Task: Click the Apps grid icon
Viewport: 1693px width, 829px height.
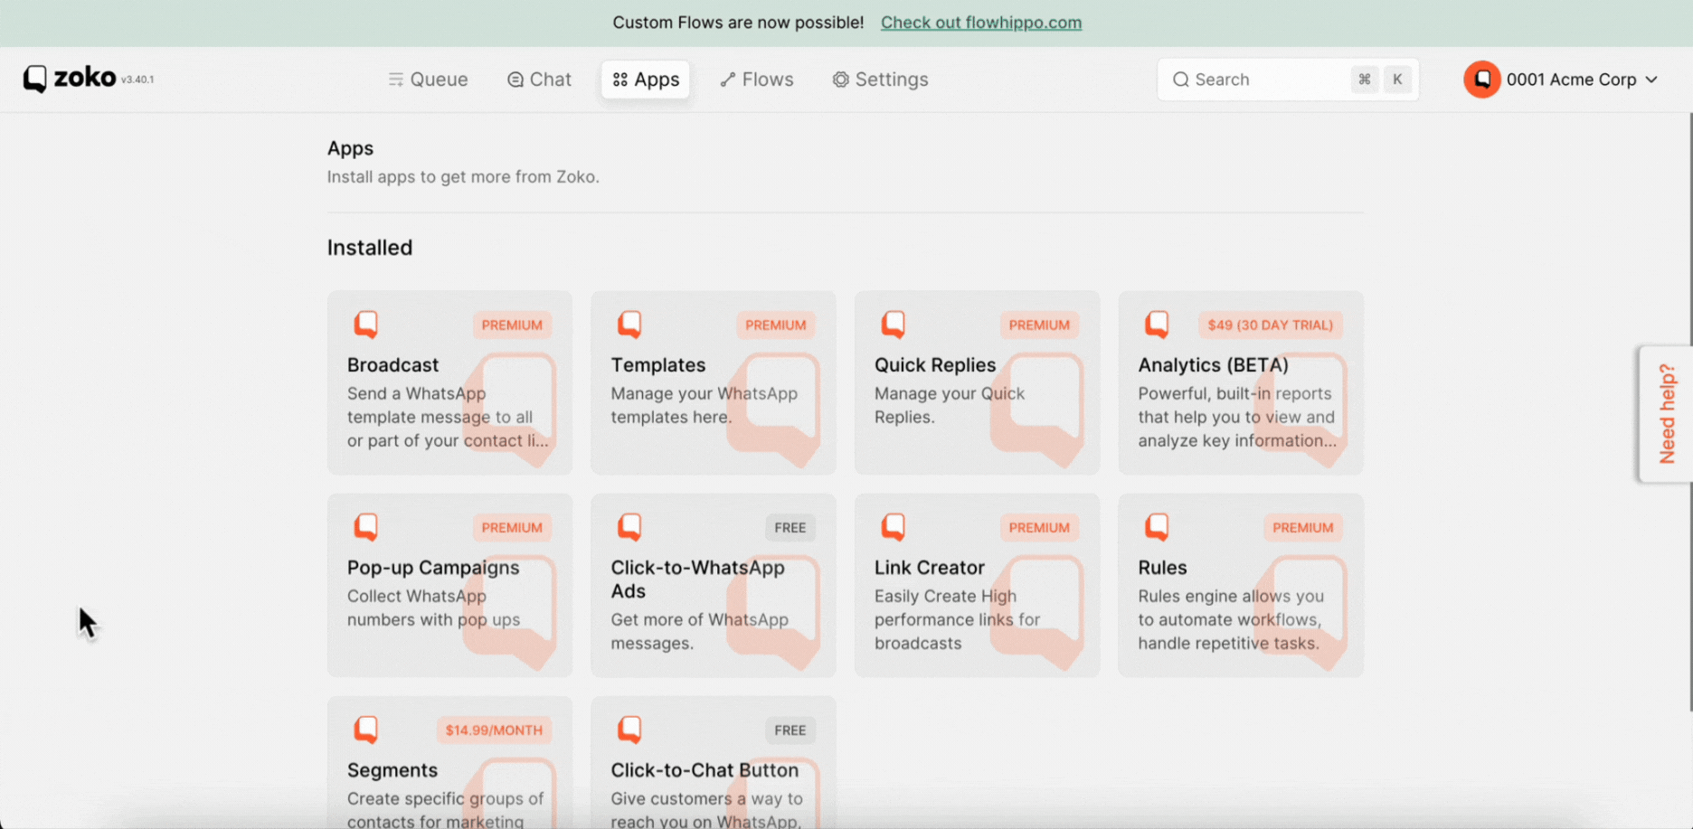Action: 620,80
